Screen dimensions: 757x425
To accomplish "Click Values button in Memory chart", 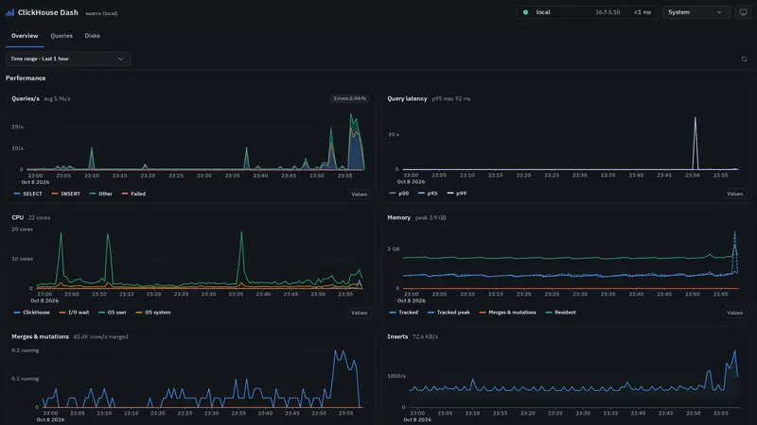I will (x=735, y=313).
